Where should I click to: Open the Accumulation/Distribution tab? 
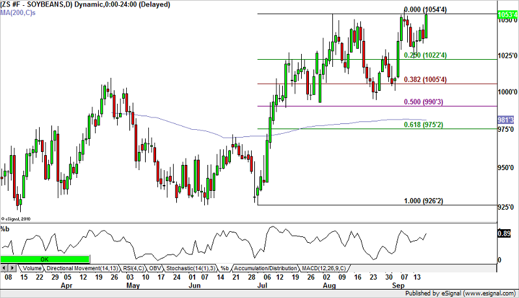264,268
